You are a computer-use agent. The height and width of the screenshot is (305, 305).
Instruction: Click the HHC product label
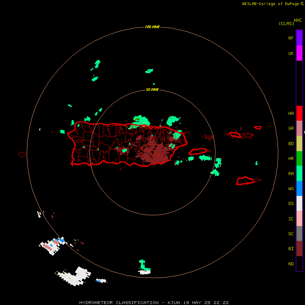298,20
